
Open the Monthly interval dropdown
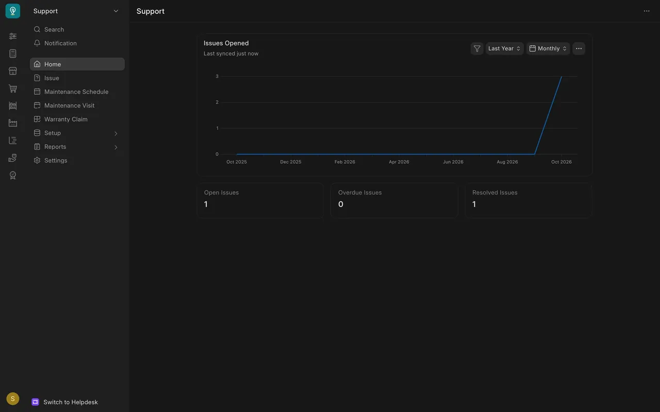(548, 48)
